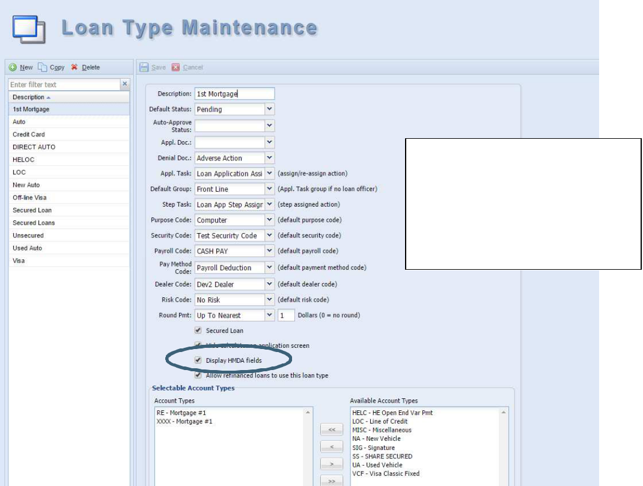Open the Default Group dropdown
Screen dimensions: 643x486
[x=269, y=189]
